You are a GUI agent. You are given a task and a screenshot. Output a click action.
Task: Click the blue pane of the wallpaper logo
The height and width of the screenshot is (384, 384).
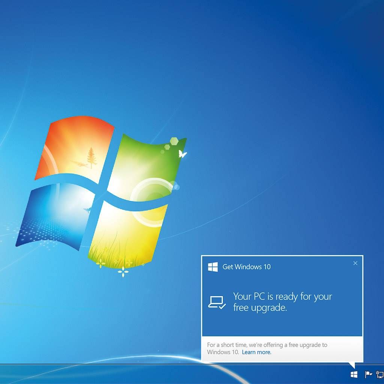pyautogui.click(x=56, y=216)
